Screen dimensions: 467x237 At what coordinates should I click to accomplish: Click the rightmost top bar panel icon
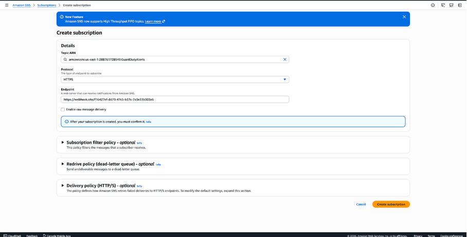[x=460, y=5]
